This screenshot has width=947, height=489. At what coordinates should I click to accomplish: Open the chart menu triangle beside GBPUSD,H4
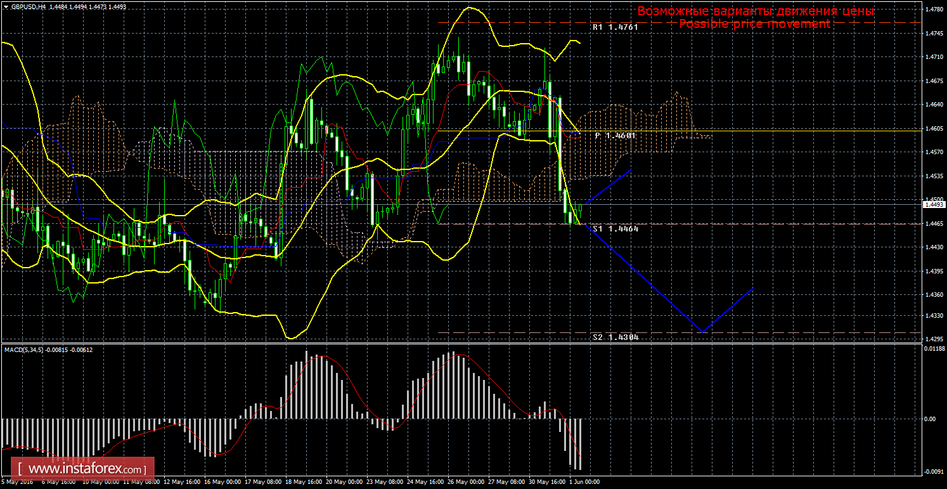(x=6, y=6)
